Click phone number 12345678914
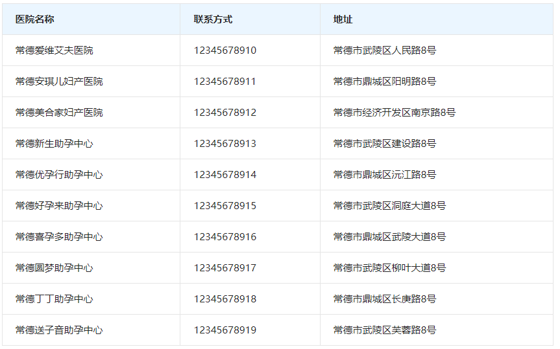560x349 pixels. point(225,175)
